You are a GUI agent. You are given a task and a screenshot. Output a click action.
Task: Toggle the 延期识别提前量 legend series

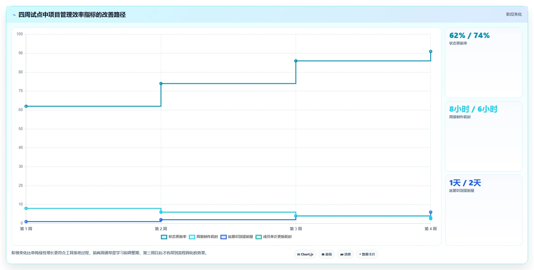tap(237, 237)
